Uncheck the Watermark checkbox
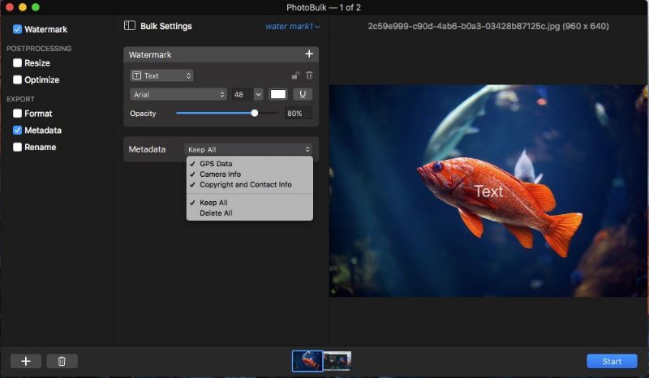Screen dimensions: 649x378 tap(17, 29)
